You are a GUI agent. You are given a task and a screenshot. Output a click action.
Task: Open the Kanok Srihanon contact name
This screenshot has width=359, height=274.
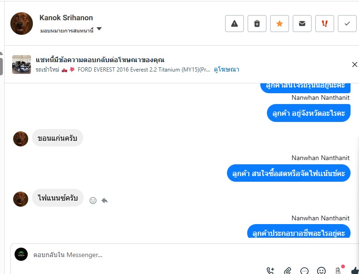point(66,18)
